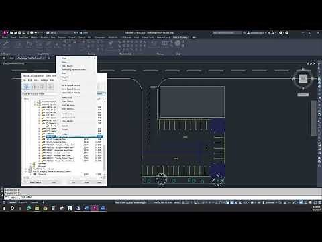The height and width of the screenshot is (242, 322).
Task: Switch to the Layout1 tab
Action: (x=23, y=202)
